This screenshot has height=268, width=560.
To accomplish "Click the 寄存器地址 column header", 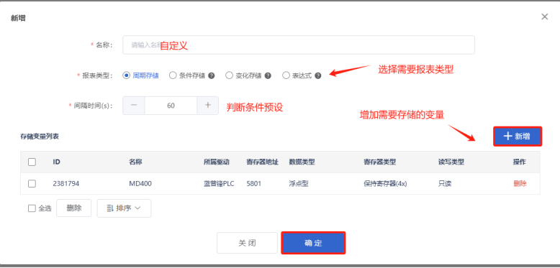I will pos(263,162).
